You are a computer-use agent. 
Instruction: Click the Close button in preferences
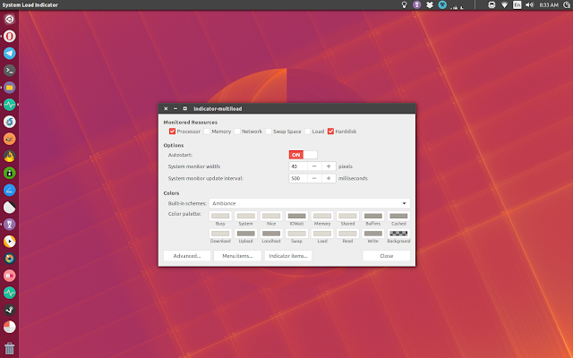[x=386, y=256]
